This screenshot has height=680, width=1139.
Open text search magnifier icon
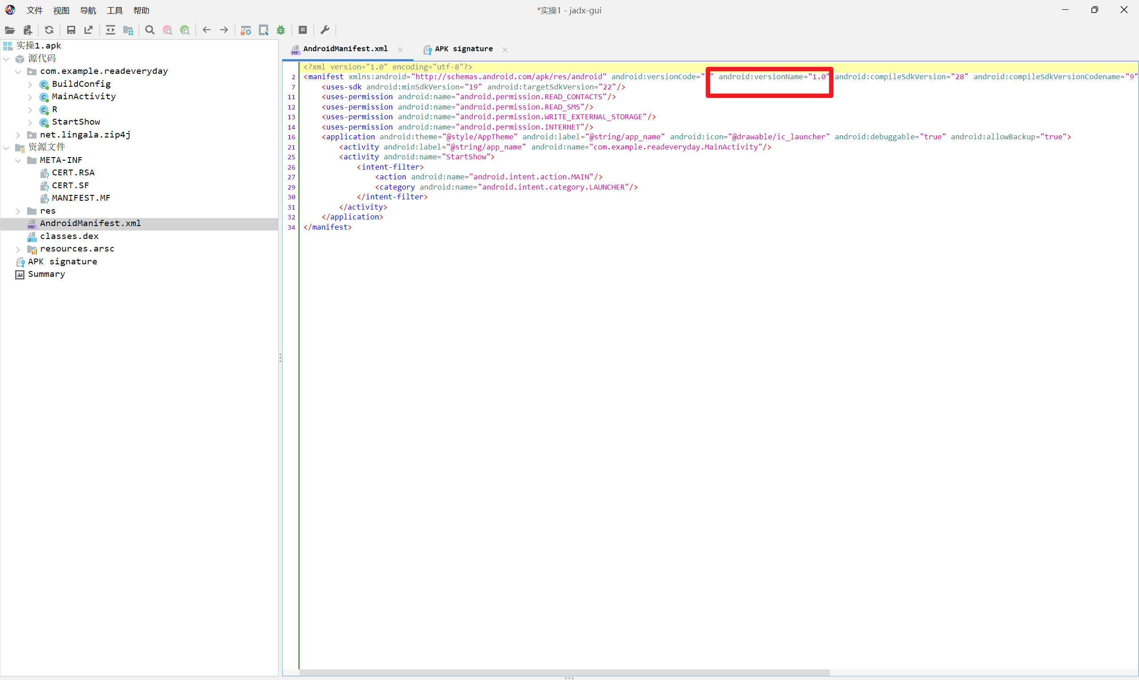(150, 30)
